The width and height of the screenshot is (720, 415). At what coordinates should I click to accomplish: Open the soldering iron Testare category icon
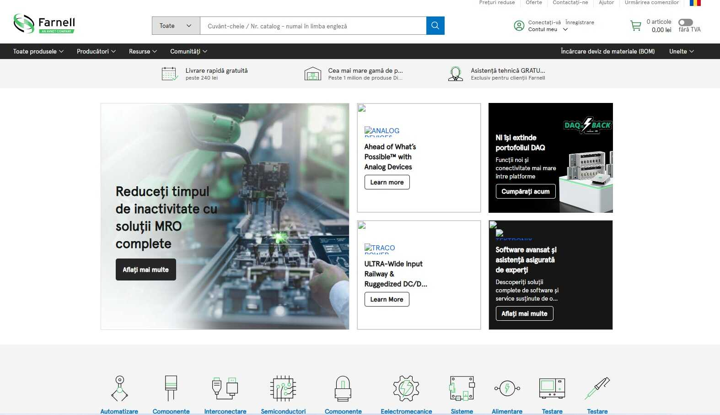point(597,388)
